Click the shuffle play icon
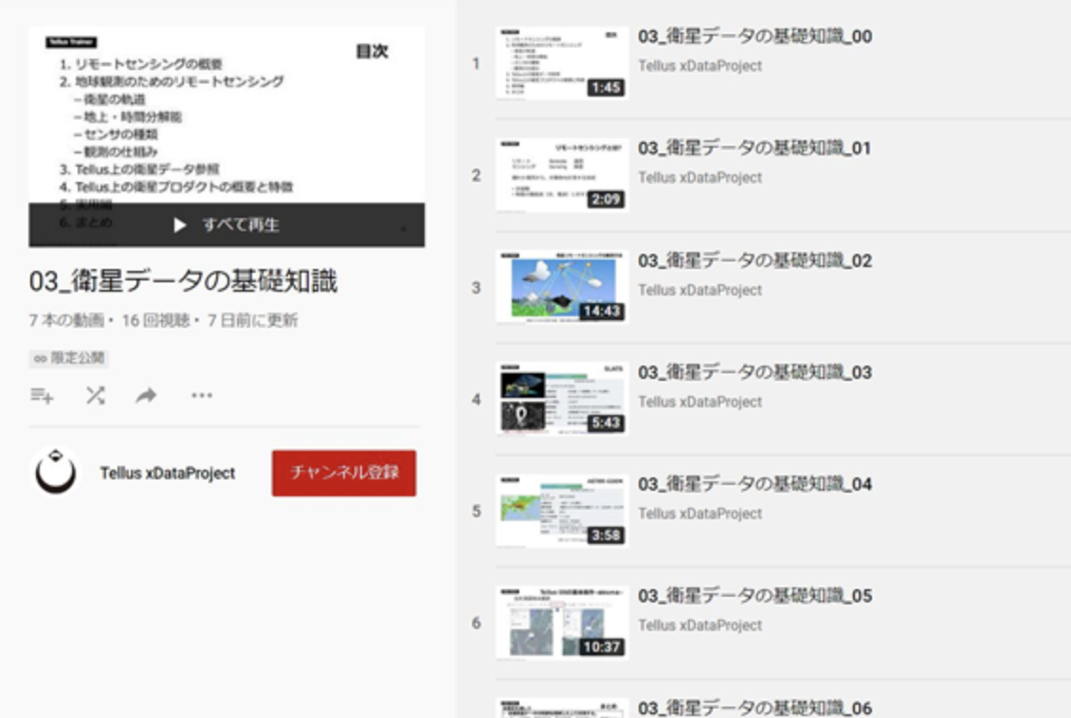The width and height of the screenshot is (1071, 718). (95, 395)
